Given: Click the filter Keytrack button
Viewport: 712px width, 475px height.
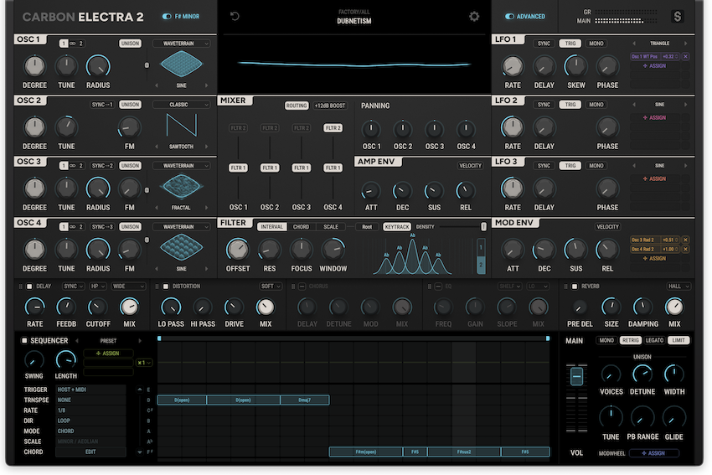Looking at the screenshot, I should (x=397, y=226).
